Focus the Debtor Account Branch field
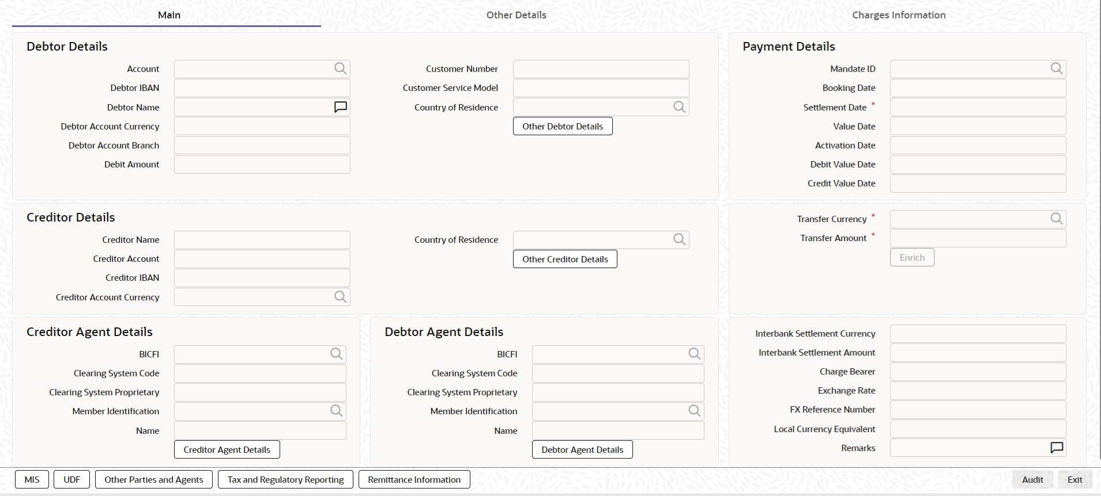Image resolution: width=1101 pixels, height=496 pixels. tap(262, 145)
